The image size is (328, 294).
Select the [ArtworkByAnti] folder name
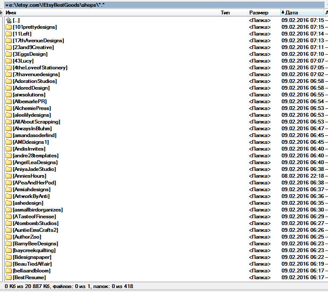pos(31,196)
